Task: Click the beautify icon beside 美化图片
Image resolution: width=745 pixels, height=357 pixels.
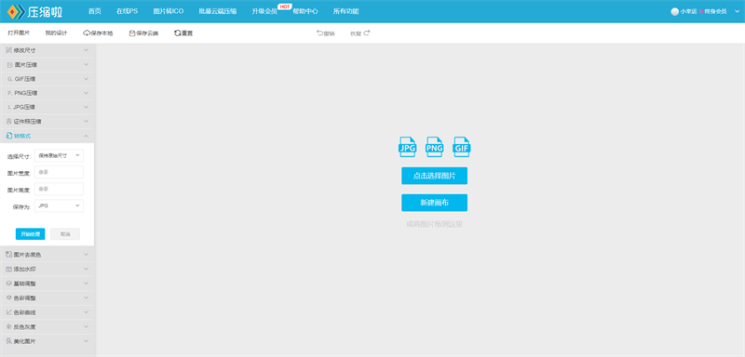Action: click(x=9, y=341)
